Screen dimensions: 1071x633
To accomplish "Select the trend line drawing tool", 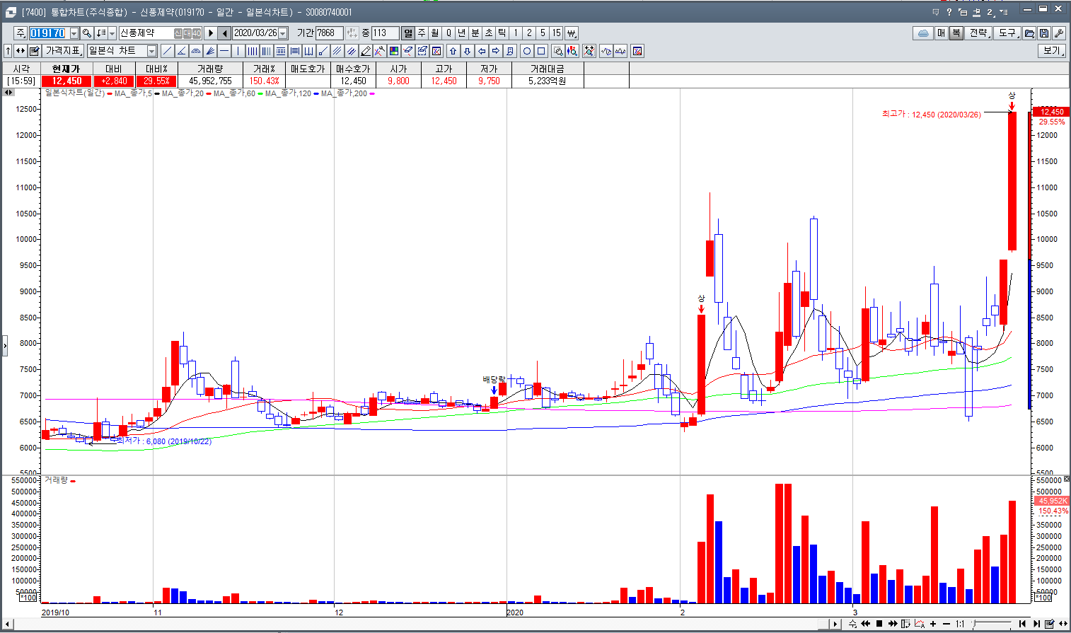I will [167, 51].
